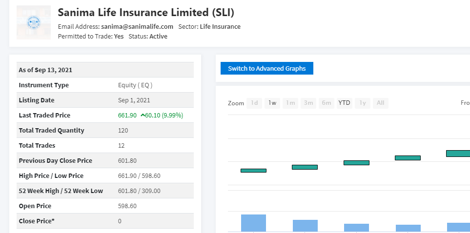This screenshot has width=470, height=233.
Task: Click the Open Price value 598.60
Action: [127, 206]
